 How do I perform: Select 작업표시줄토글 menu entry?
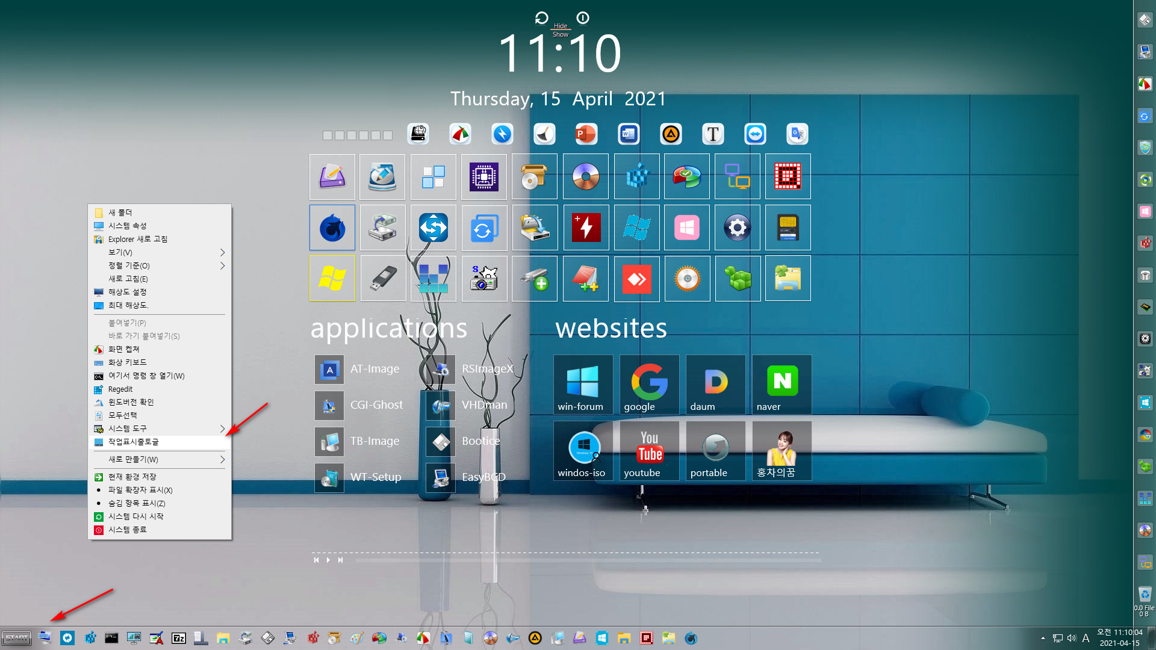[x=160, y=442]
